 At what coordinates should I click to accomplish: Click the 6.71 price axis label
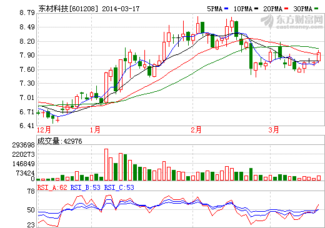(x=27, y=112)
